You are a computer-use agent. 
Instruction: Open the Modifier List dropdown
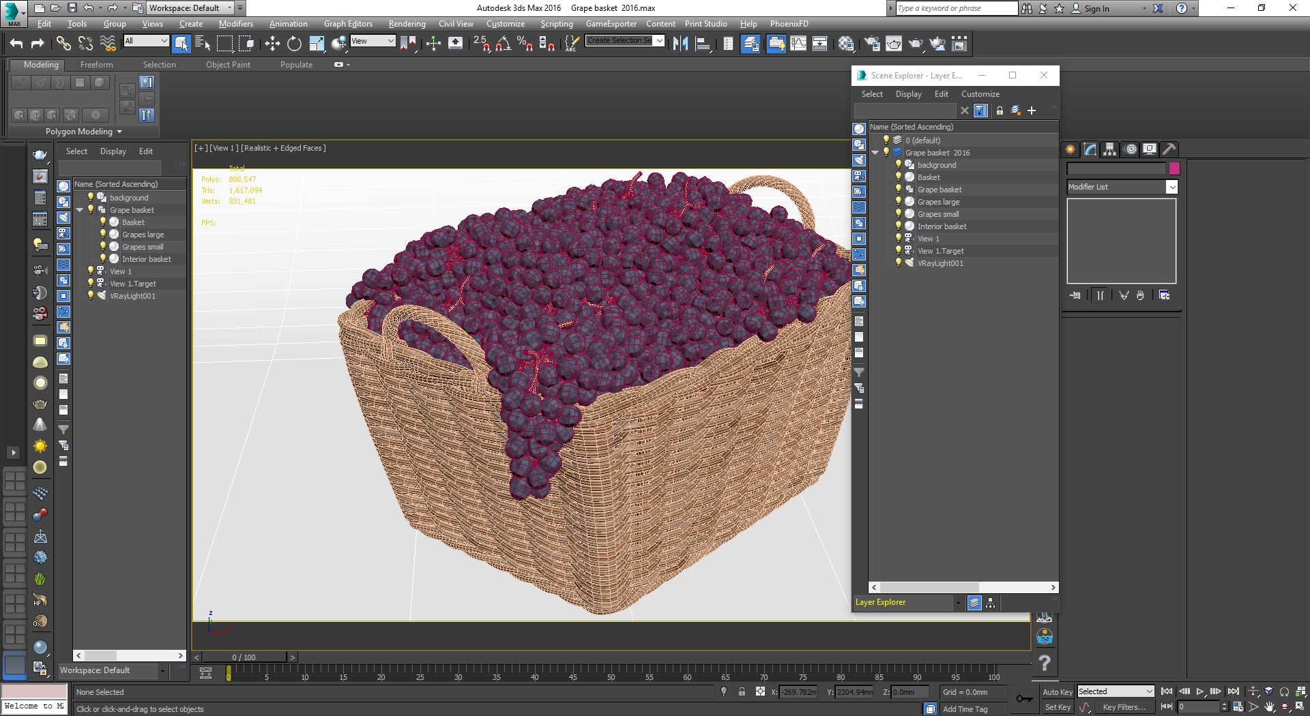pos(1122,187)
